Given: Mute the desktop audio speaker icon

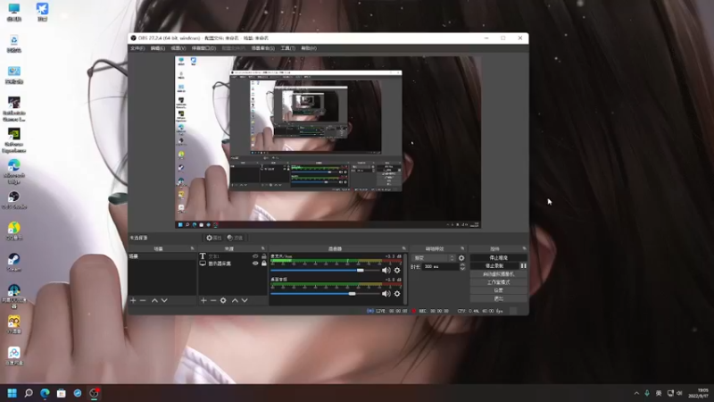Looking at the screenshot, I should tap(386, 294).
